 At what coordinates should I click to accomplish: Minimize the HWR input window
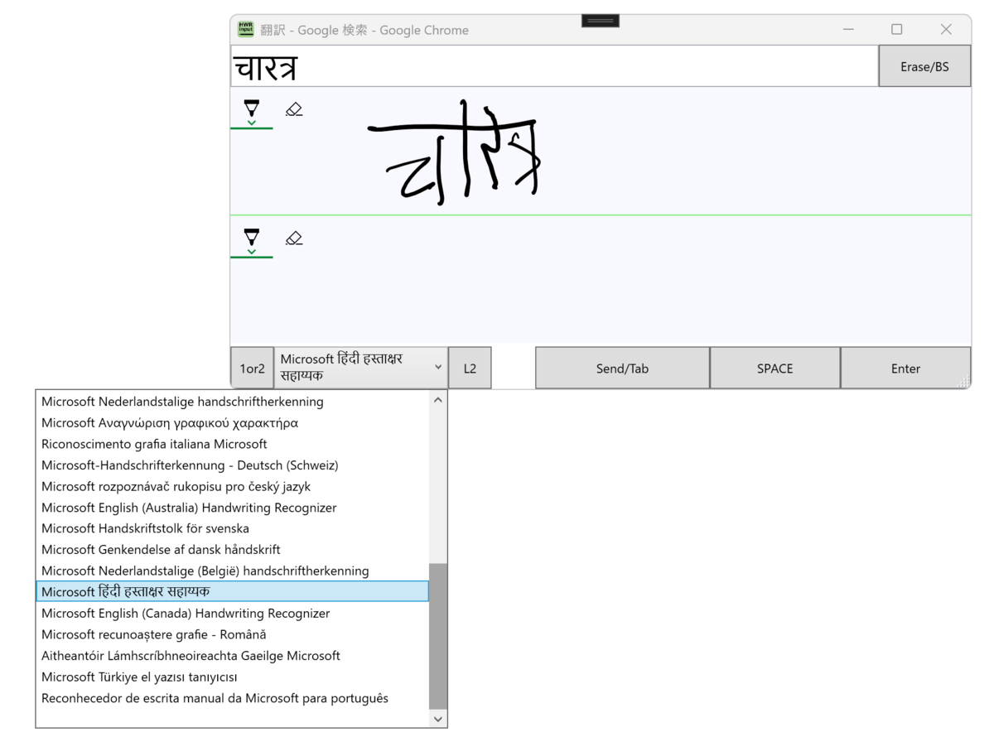(848, 29)
